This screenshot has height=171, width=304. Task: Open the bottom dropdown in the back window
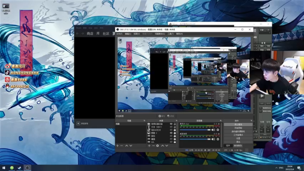point(264,138)
